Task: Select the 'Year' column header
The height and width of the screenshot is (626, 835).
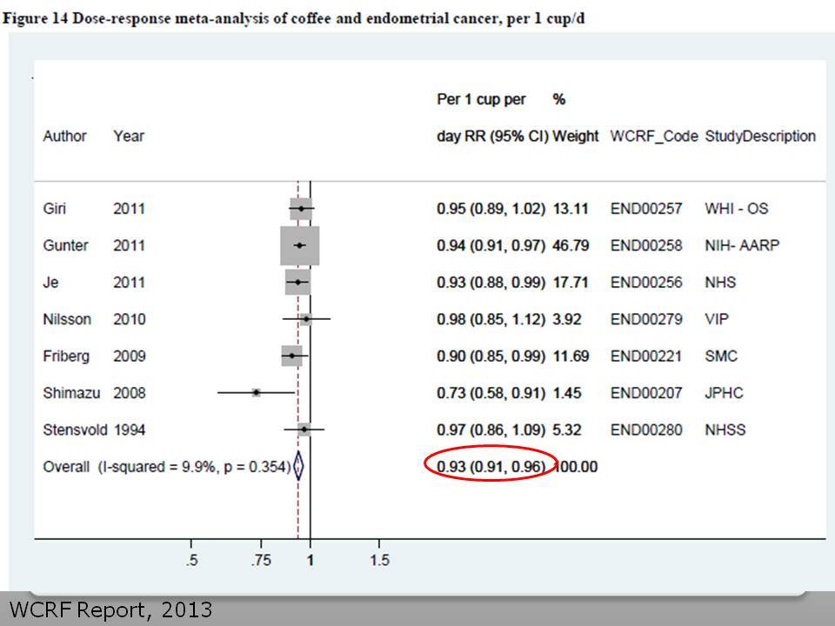Action: [x=129, y=137]
